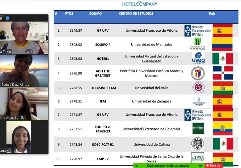Click the arrow icon on the green sharing bar

click(x=137, y=166)
